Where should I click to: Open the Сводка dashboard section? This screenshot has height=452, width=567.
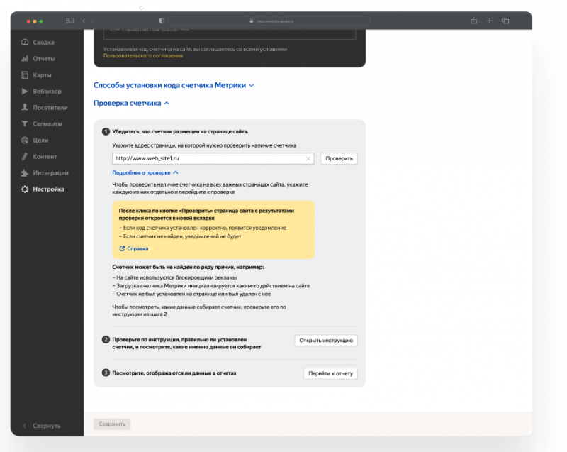43,42
